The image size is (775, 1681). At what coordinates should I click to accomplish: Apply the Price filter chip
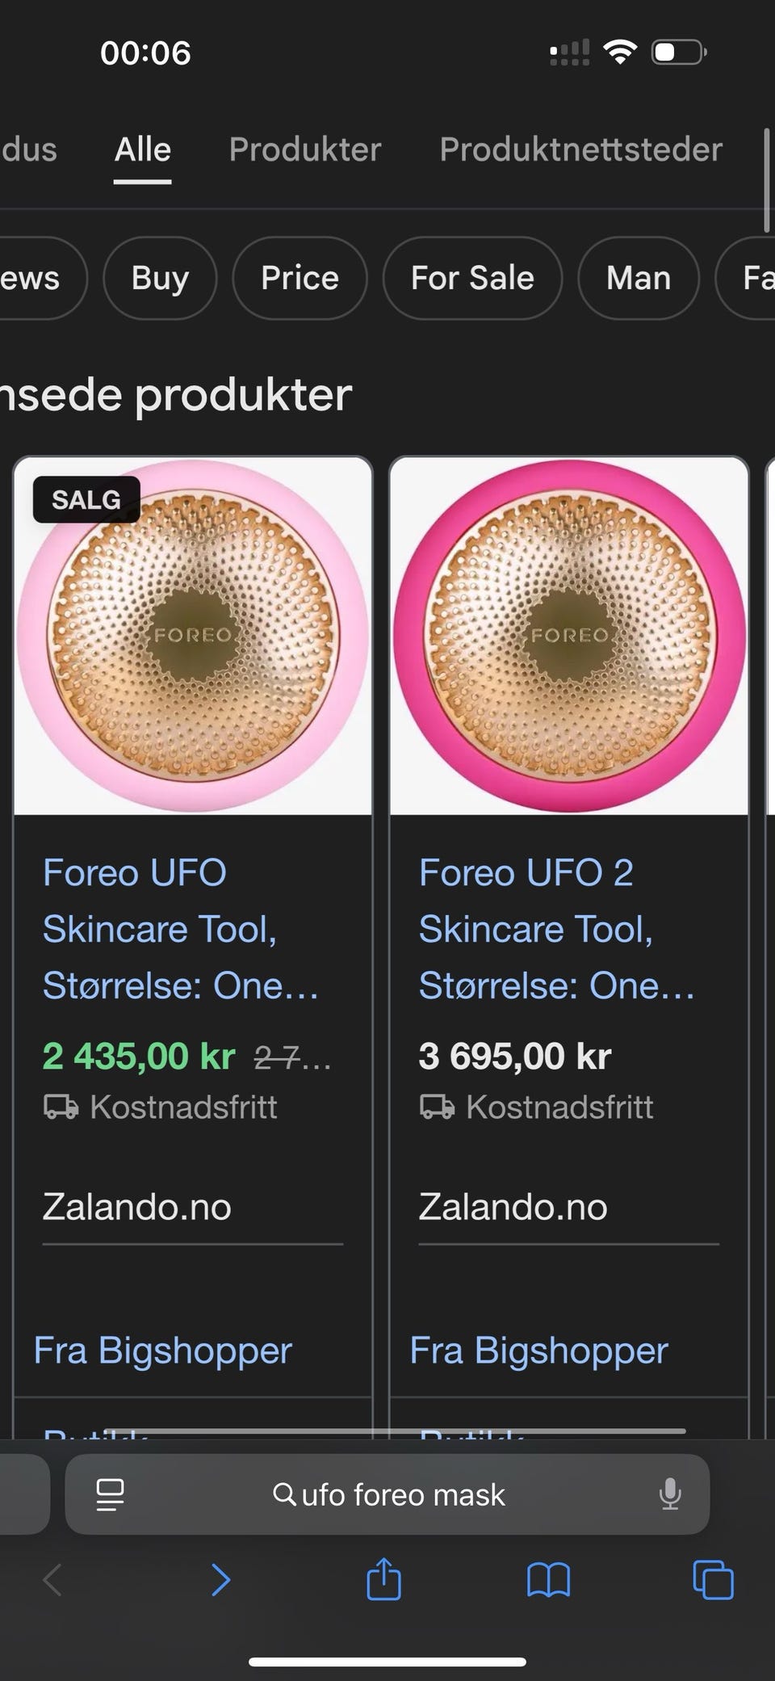pyautogui.click(x=300, y=278)
